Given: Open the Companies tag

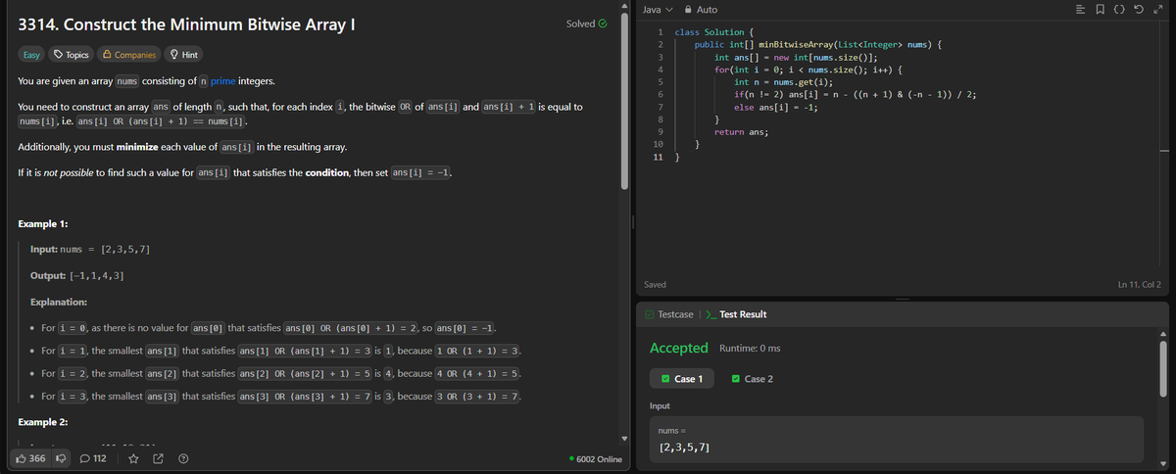Looking at the screenshot, I should [128, 55].
